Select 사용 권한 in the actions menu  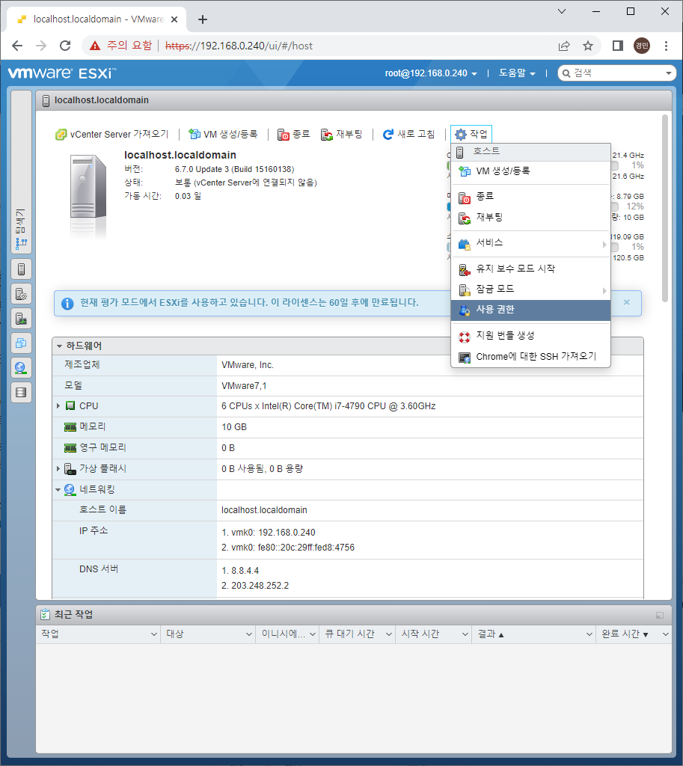click(530, 310)
